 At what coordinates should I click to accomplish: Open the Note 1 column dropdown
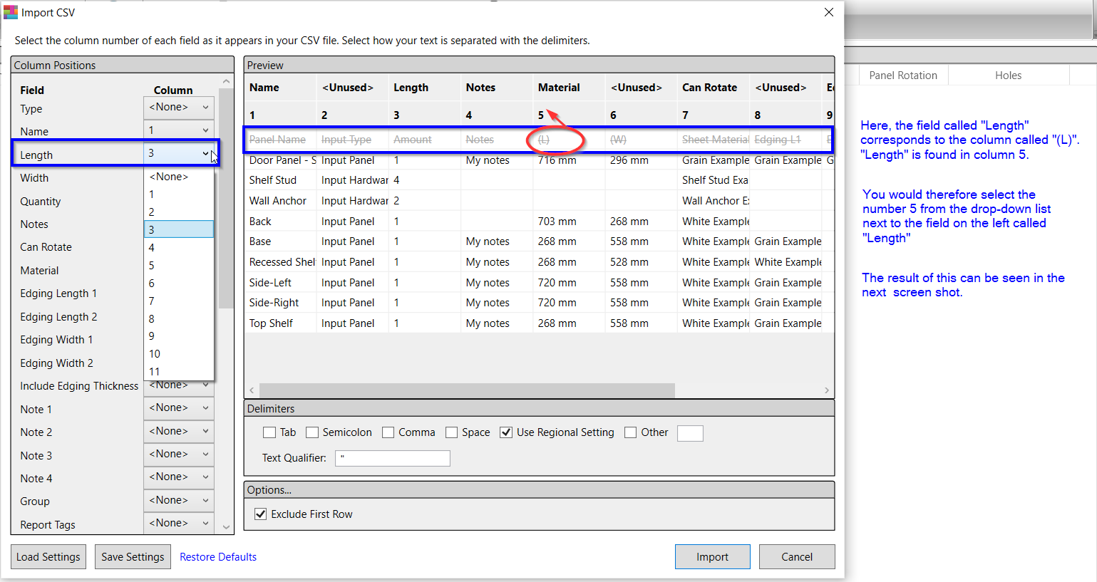178,408
